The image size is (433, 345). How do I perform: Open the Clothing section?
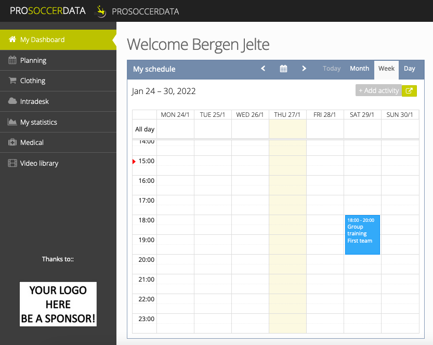coord(58,81)
